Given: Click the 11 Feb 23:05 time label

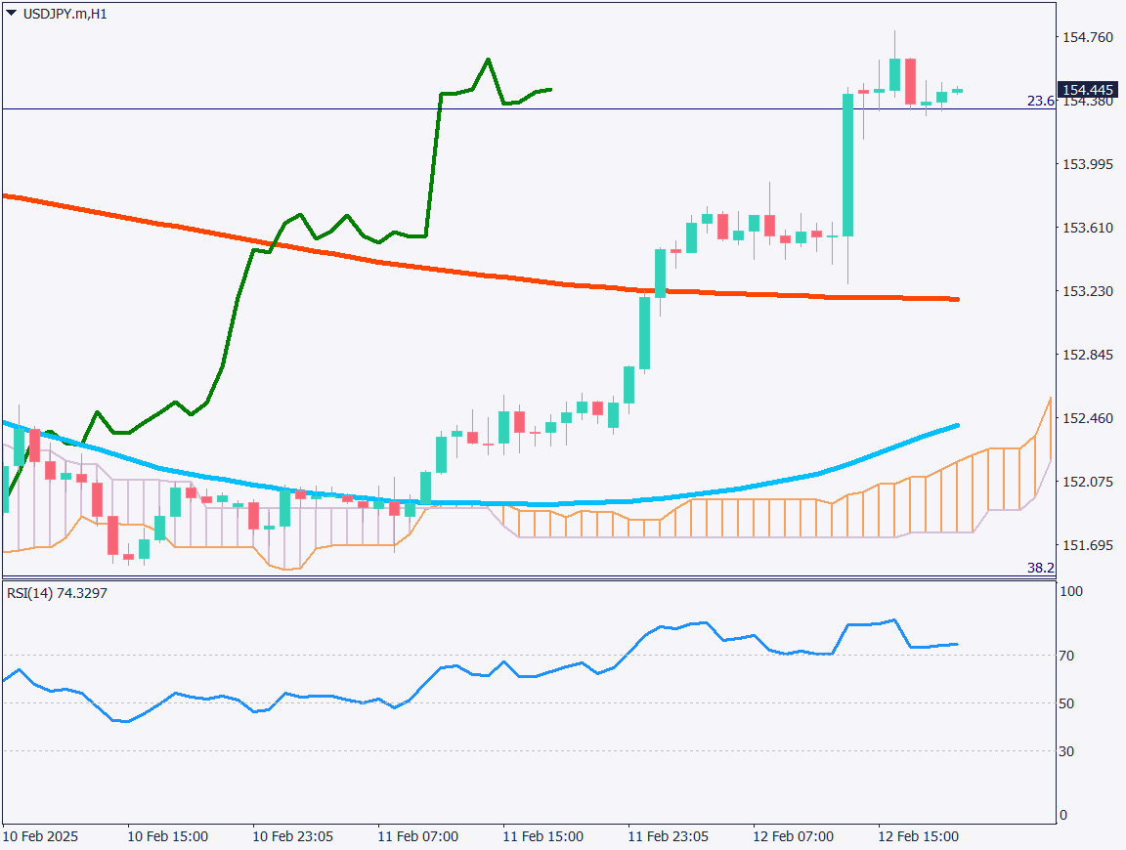Looking at the screenshot, I should [669, 837].
